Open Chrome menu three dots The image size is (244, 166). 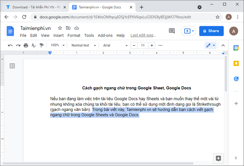(238, 17)
